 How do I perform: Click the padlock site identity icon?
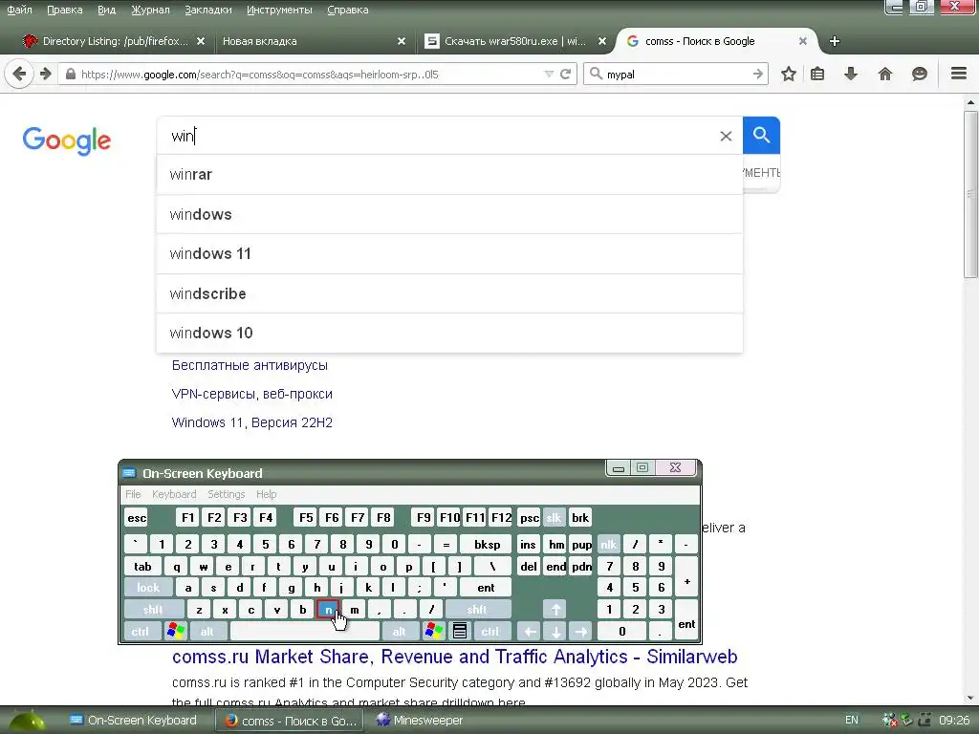point(71,75)
